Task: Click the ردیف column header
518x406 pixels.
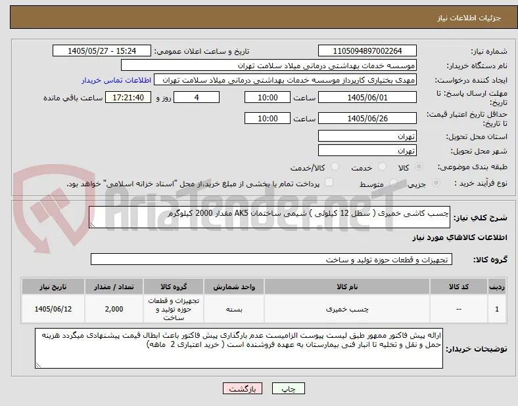Action: tap(497, 287)
